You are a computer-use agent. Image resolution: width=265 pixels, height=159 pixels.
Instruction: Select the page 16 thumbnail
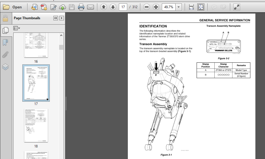36,45
